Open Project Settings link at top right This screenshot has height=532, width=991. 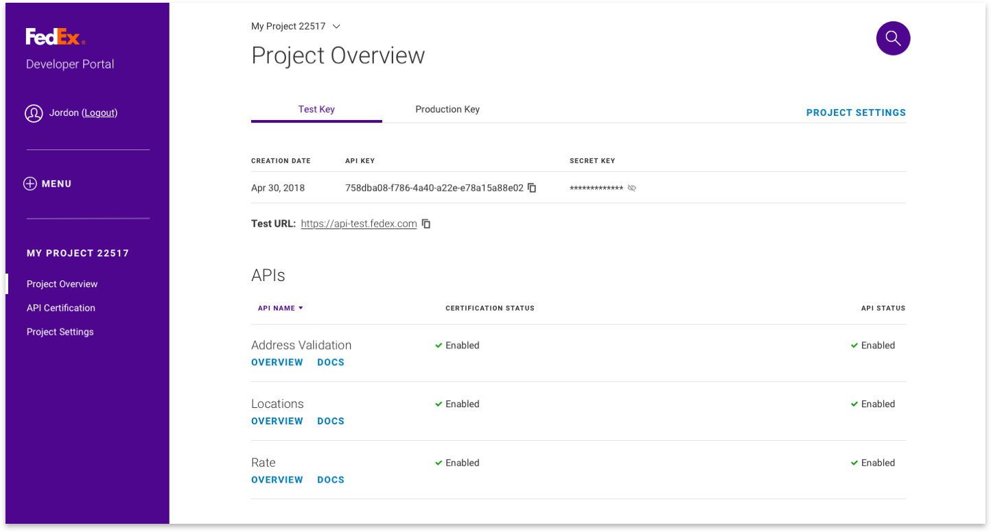coord(856,113)
